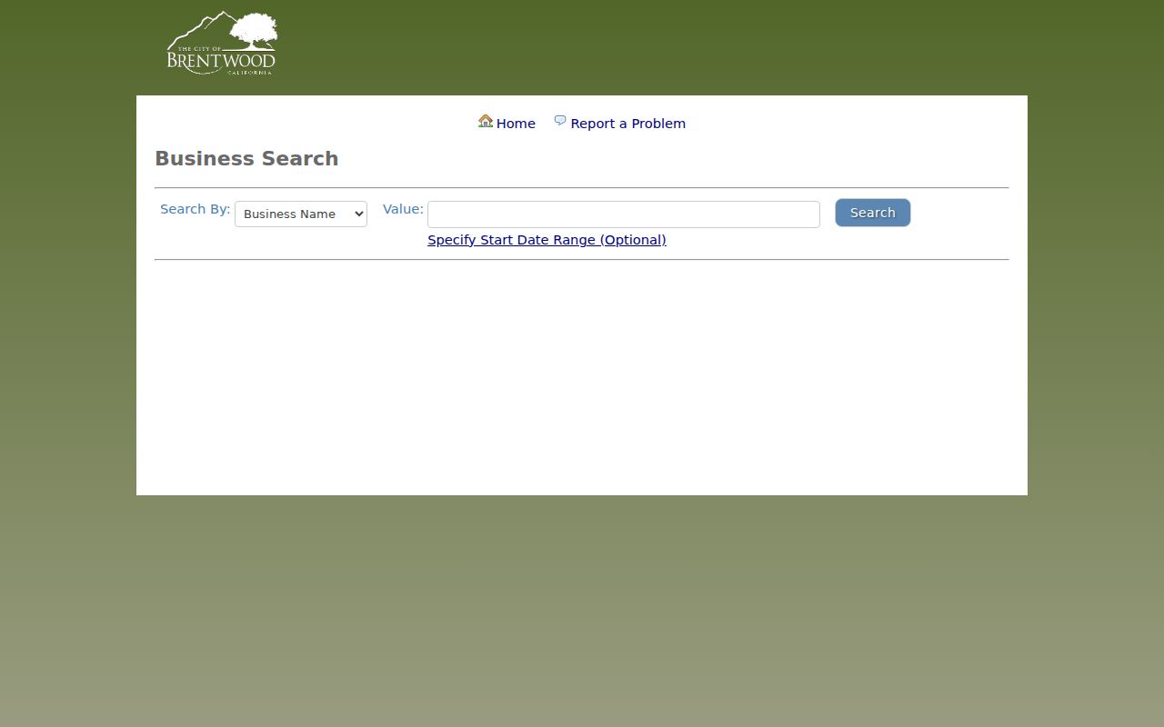1164x727 pixels.
Task: Click the house icon beside Home
Action: (x=486, y=121)
